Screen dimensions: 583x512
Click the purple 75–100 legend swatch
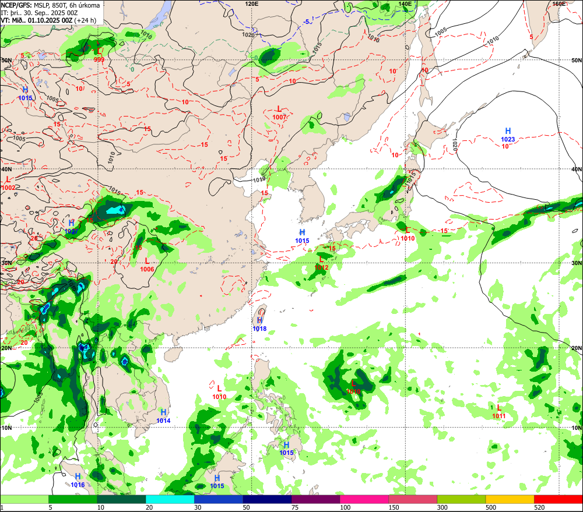click(315, 499)
